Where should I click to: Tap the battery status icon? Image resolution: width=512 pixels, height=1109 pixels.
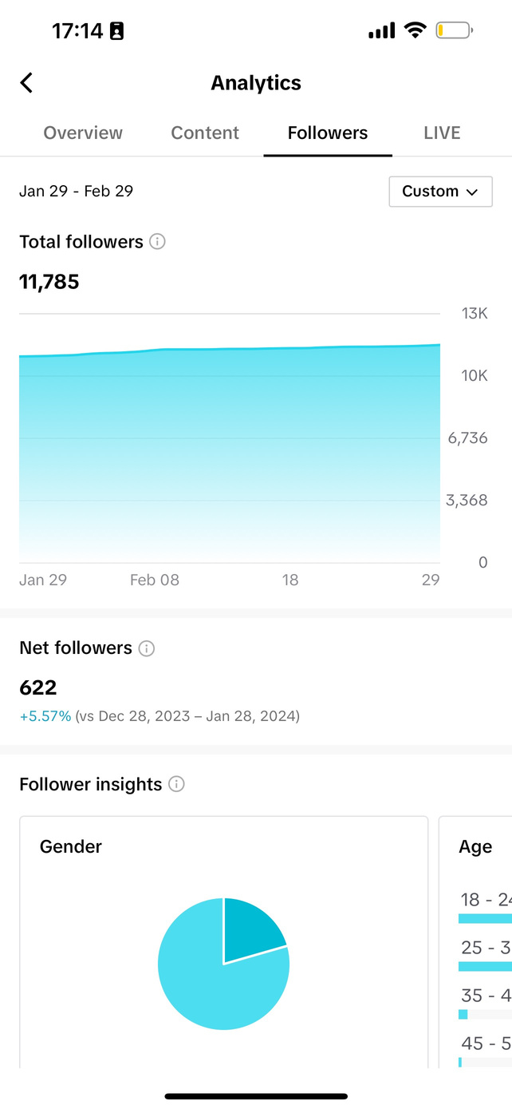(x=454, y=31)
